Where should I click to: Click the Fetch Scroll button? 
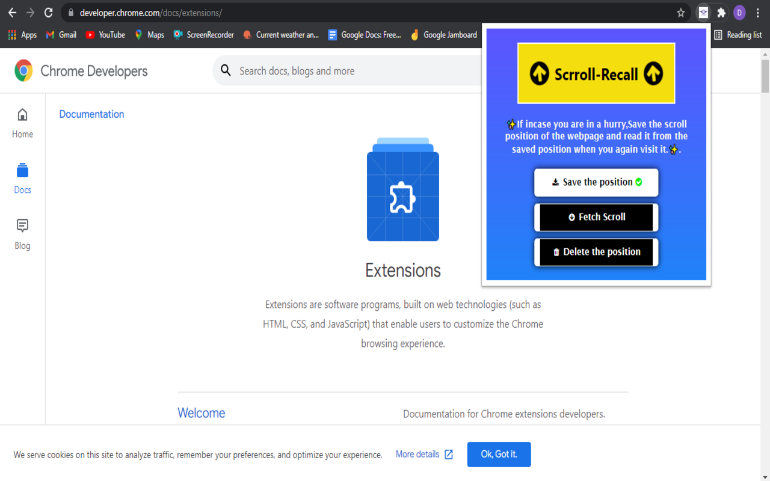pos(596,217)
